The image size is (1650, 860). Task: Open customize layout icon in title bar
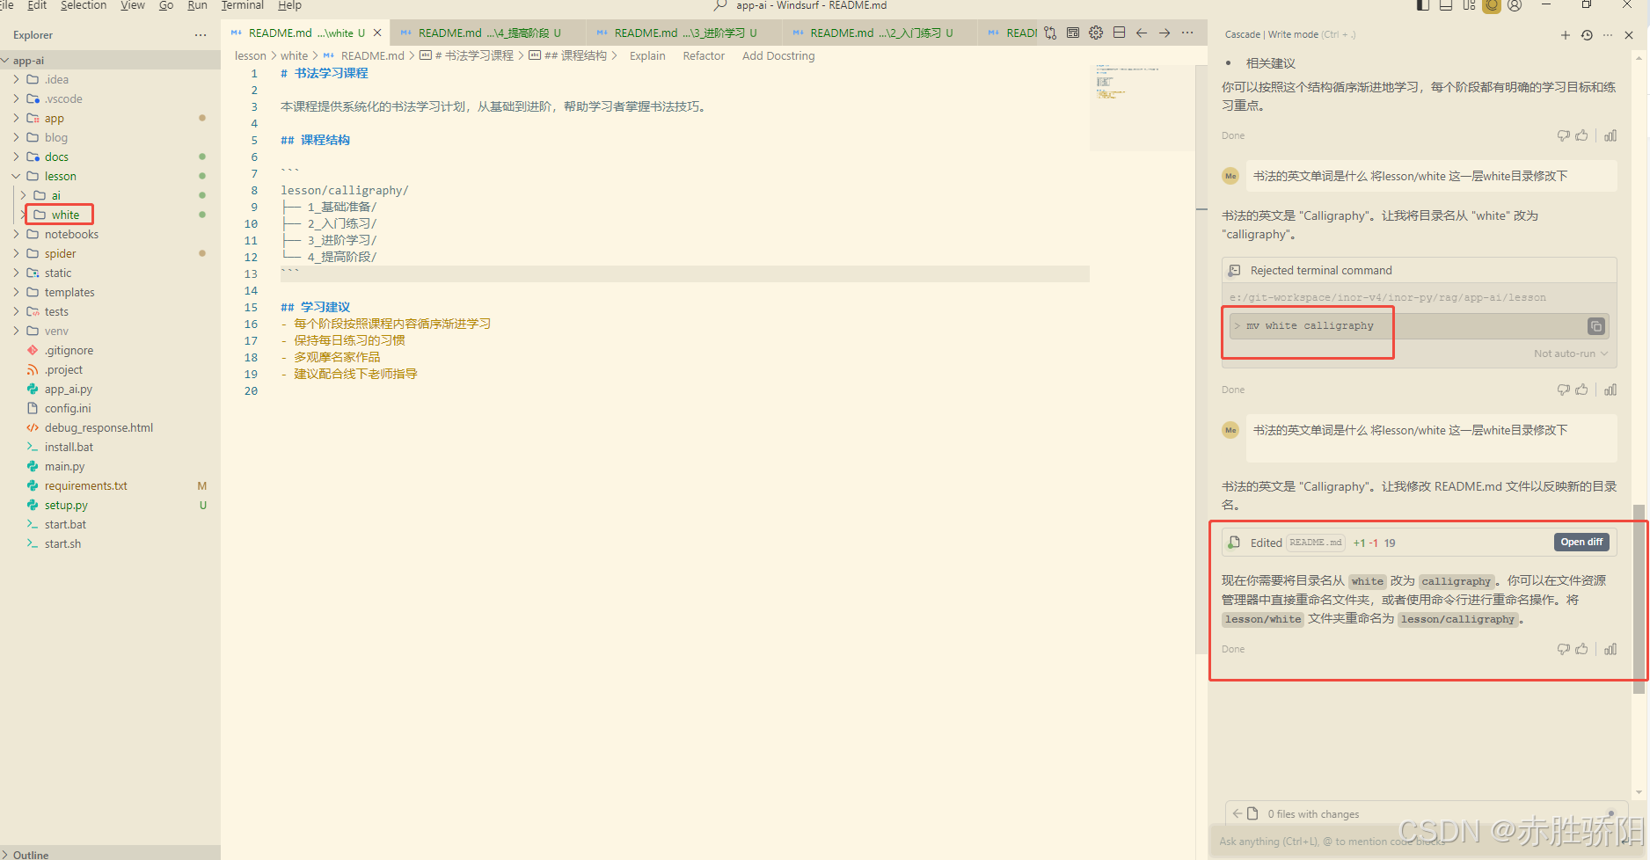tap(1469, 5)
